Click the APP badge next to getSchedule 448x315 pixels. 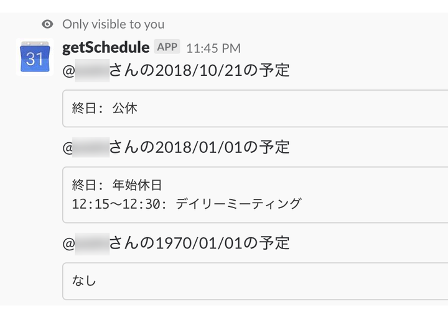click(167, 47)
